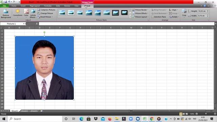Viewport: 217px width, 122px height.
Task: Switch to the Page Layout tab
Action: (x=35, y=6)
